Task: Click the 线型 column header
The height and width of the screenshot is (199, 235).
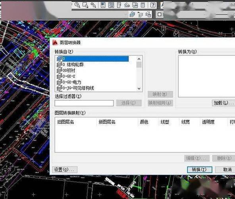Action: pos(169,122)
